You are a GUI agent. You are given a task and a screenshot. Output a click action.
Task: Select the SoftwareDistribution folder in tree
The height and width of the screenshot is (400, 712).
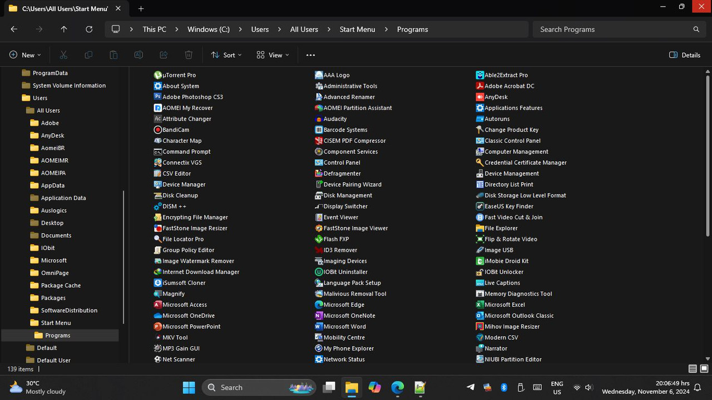tap(69, 311)
